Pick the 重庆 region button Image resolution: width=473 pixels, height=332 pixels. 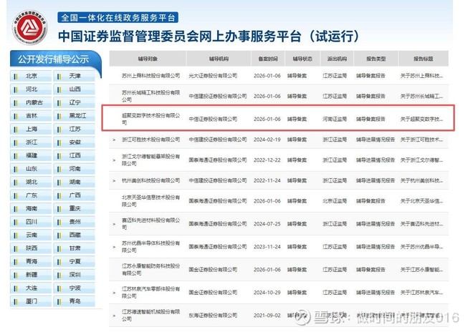75,208
